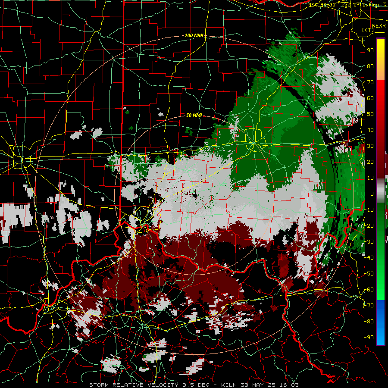Screen dimensions: 388x388
Task: Click the 20 value on the velocity scale
Action: [x=370, y=162]
